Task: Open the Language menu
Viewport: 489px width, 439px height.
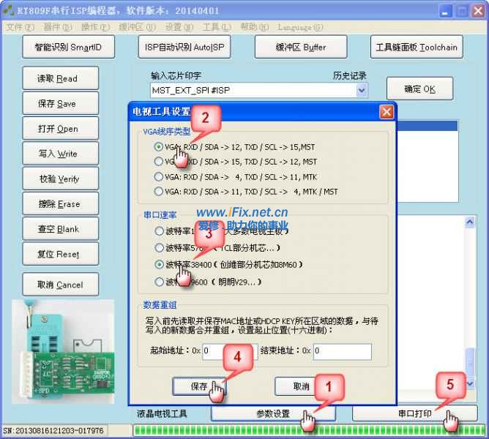Action: point(300,27)
